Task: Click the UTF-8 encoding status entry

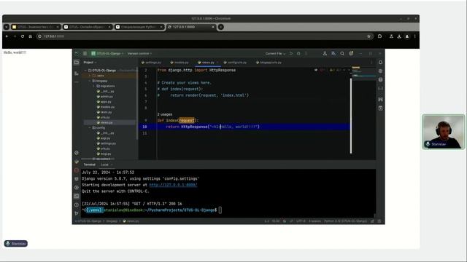Action: click(301, 221)
